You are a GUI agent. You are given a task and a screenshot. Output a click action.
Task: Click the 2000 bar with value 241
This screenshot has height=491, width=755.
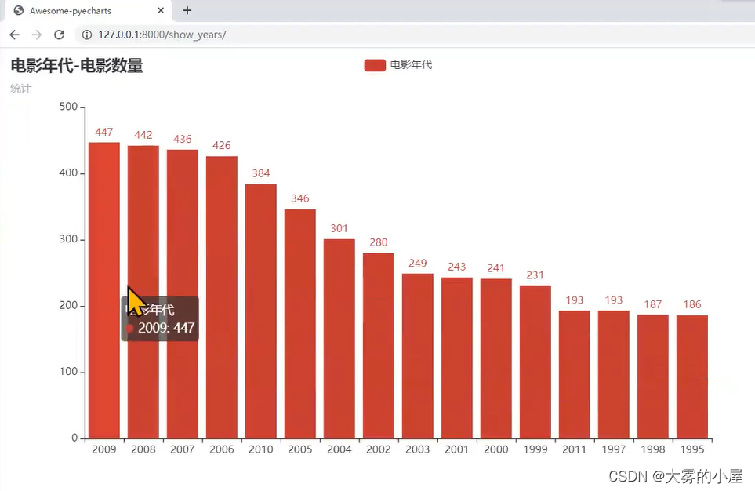pos(496,358)
